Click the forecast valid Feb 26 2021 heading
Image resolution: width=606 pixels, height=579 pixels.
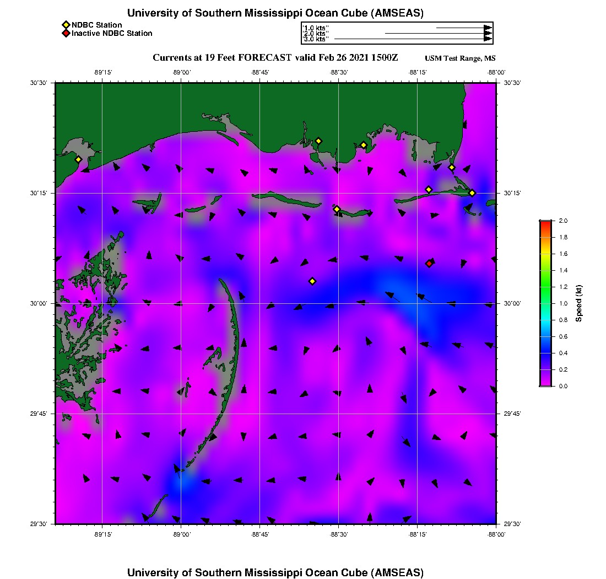coord(275,58)
